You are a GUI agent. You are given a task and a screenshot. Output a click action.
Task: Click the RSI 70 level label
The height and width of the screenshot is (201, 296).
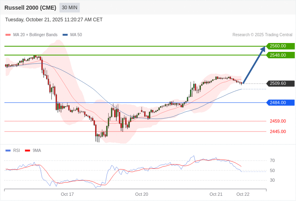[272, 160]
